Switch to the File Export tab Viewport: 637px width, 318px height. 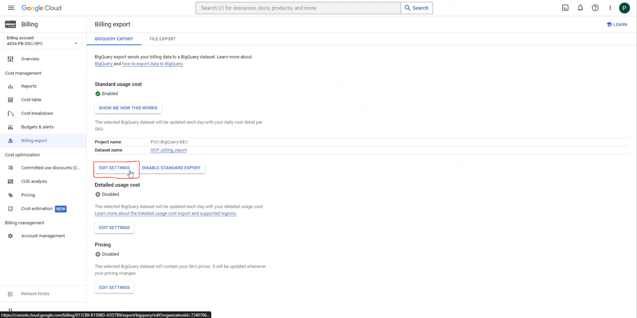(x=162, y=39)
